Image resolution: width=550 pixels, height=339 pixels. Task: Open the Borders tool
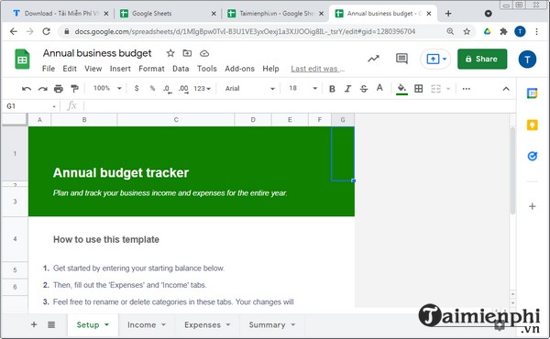pos(419,89)
